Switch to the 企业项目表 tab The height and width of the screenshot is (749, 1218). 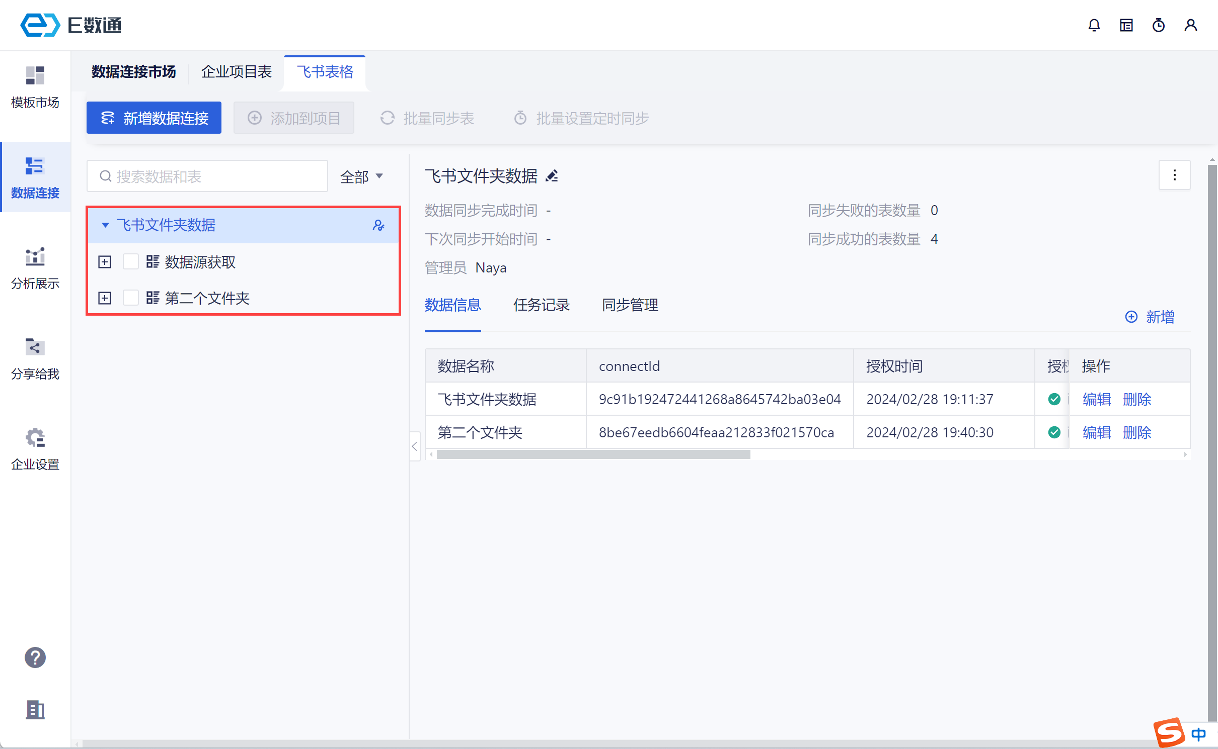pos(237,72)
